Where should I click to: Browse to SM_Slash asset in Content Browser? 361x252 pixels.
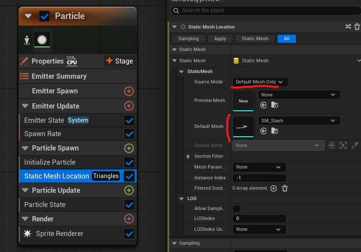click(275, 131)
